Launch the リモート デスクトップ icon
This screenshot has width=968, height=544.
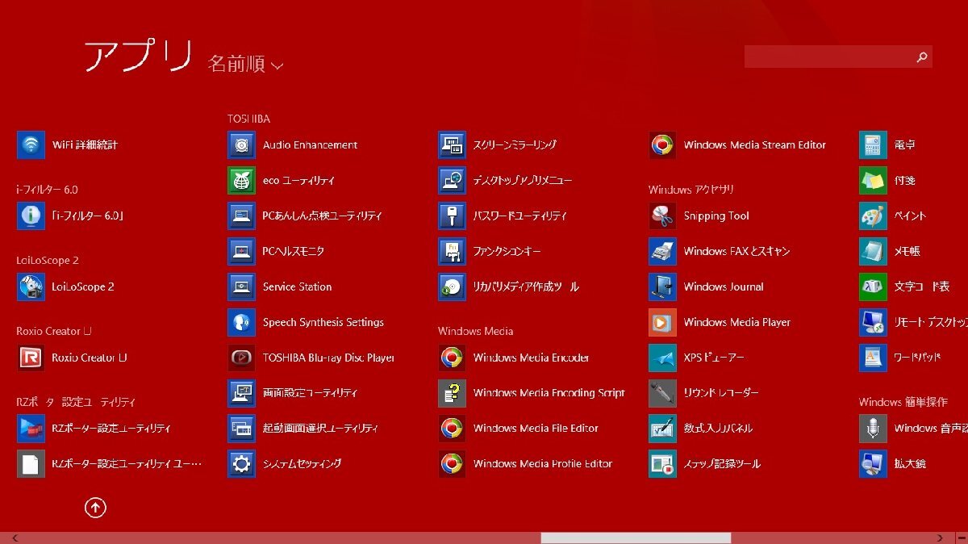tap(873, 322)
